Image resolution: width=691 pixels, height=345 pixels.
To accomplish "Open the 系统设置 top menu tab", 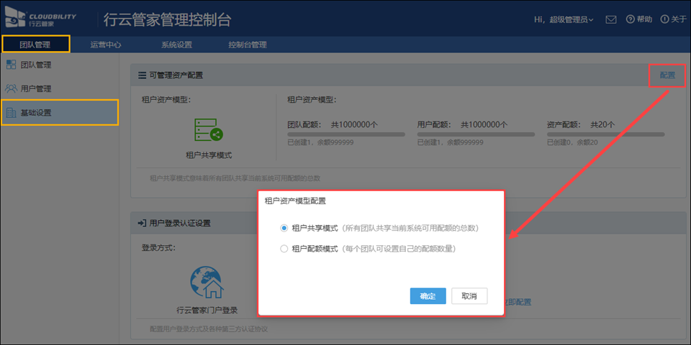I will pyautogui.click(x=176, y=45).
